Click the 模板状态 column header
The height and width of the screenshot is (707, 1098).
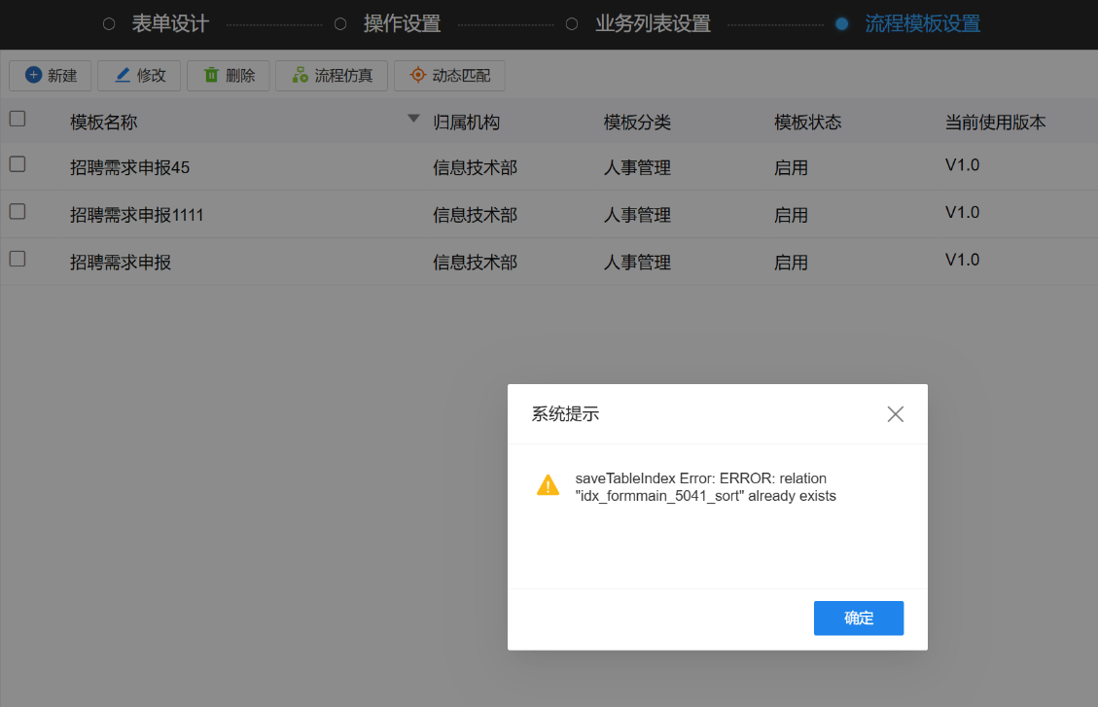pos(807,123)
